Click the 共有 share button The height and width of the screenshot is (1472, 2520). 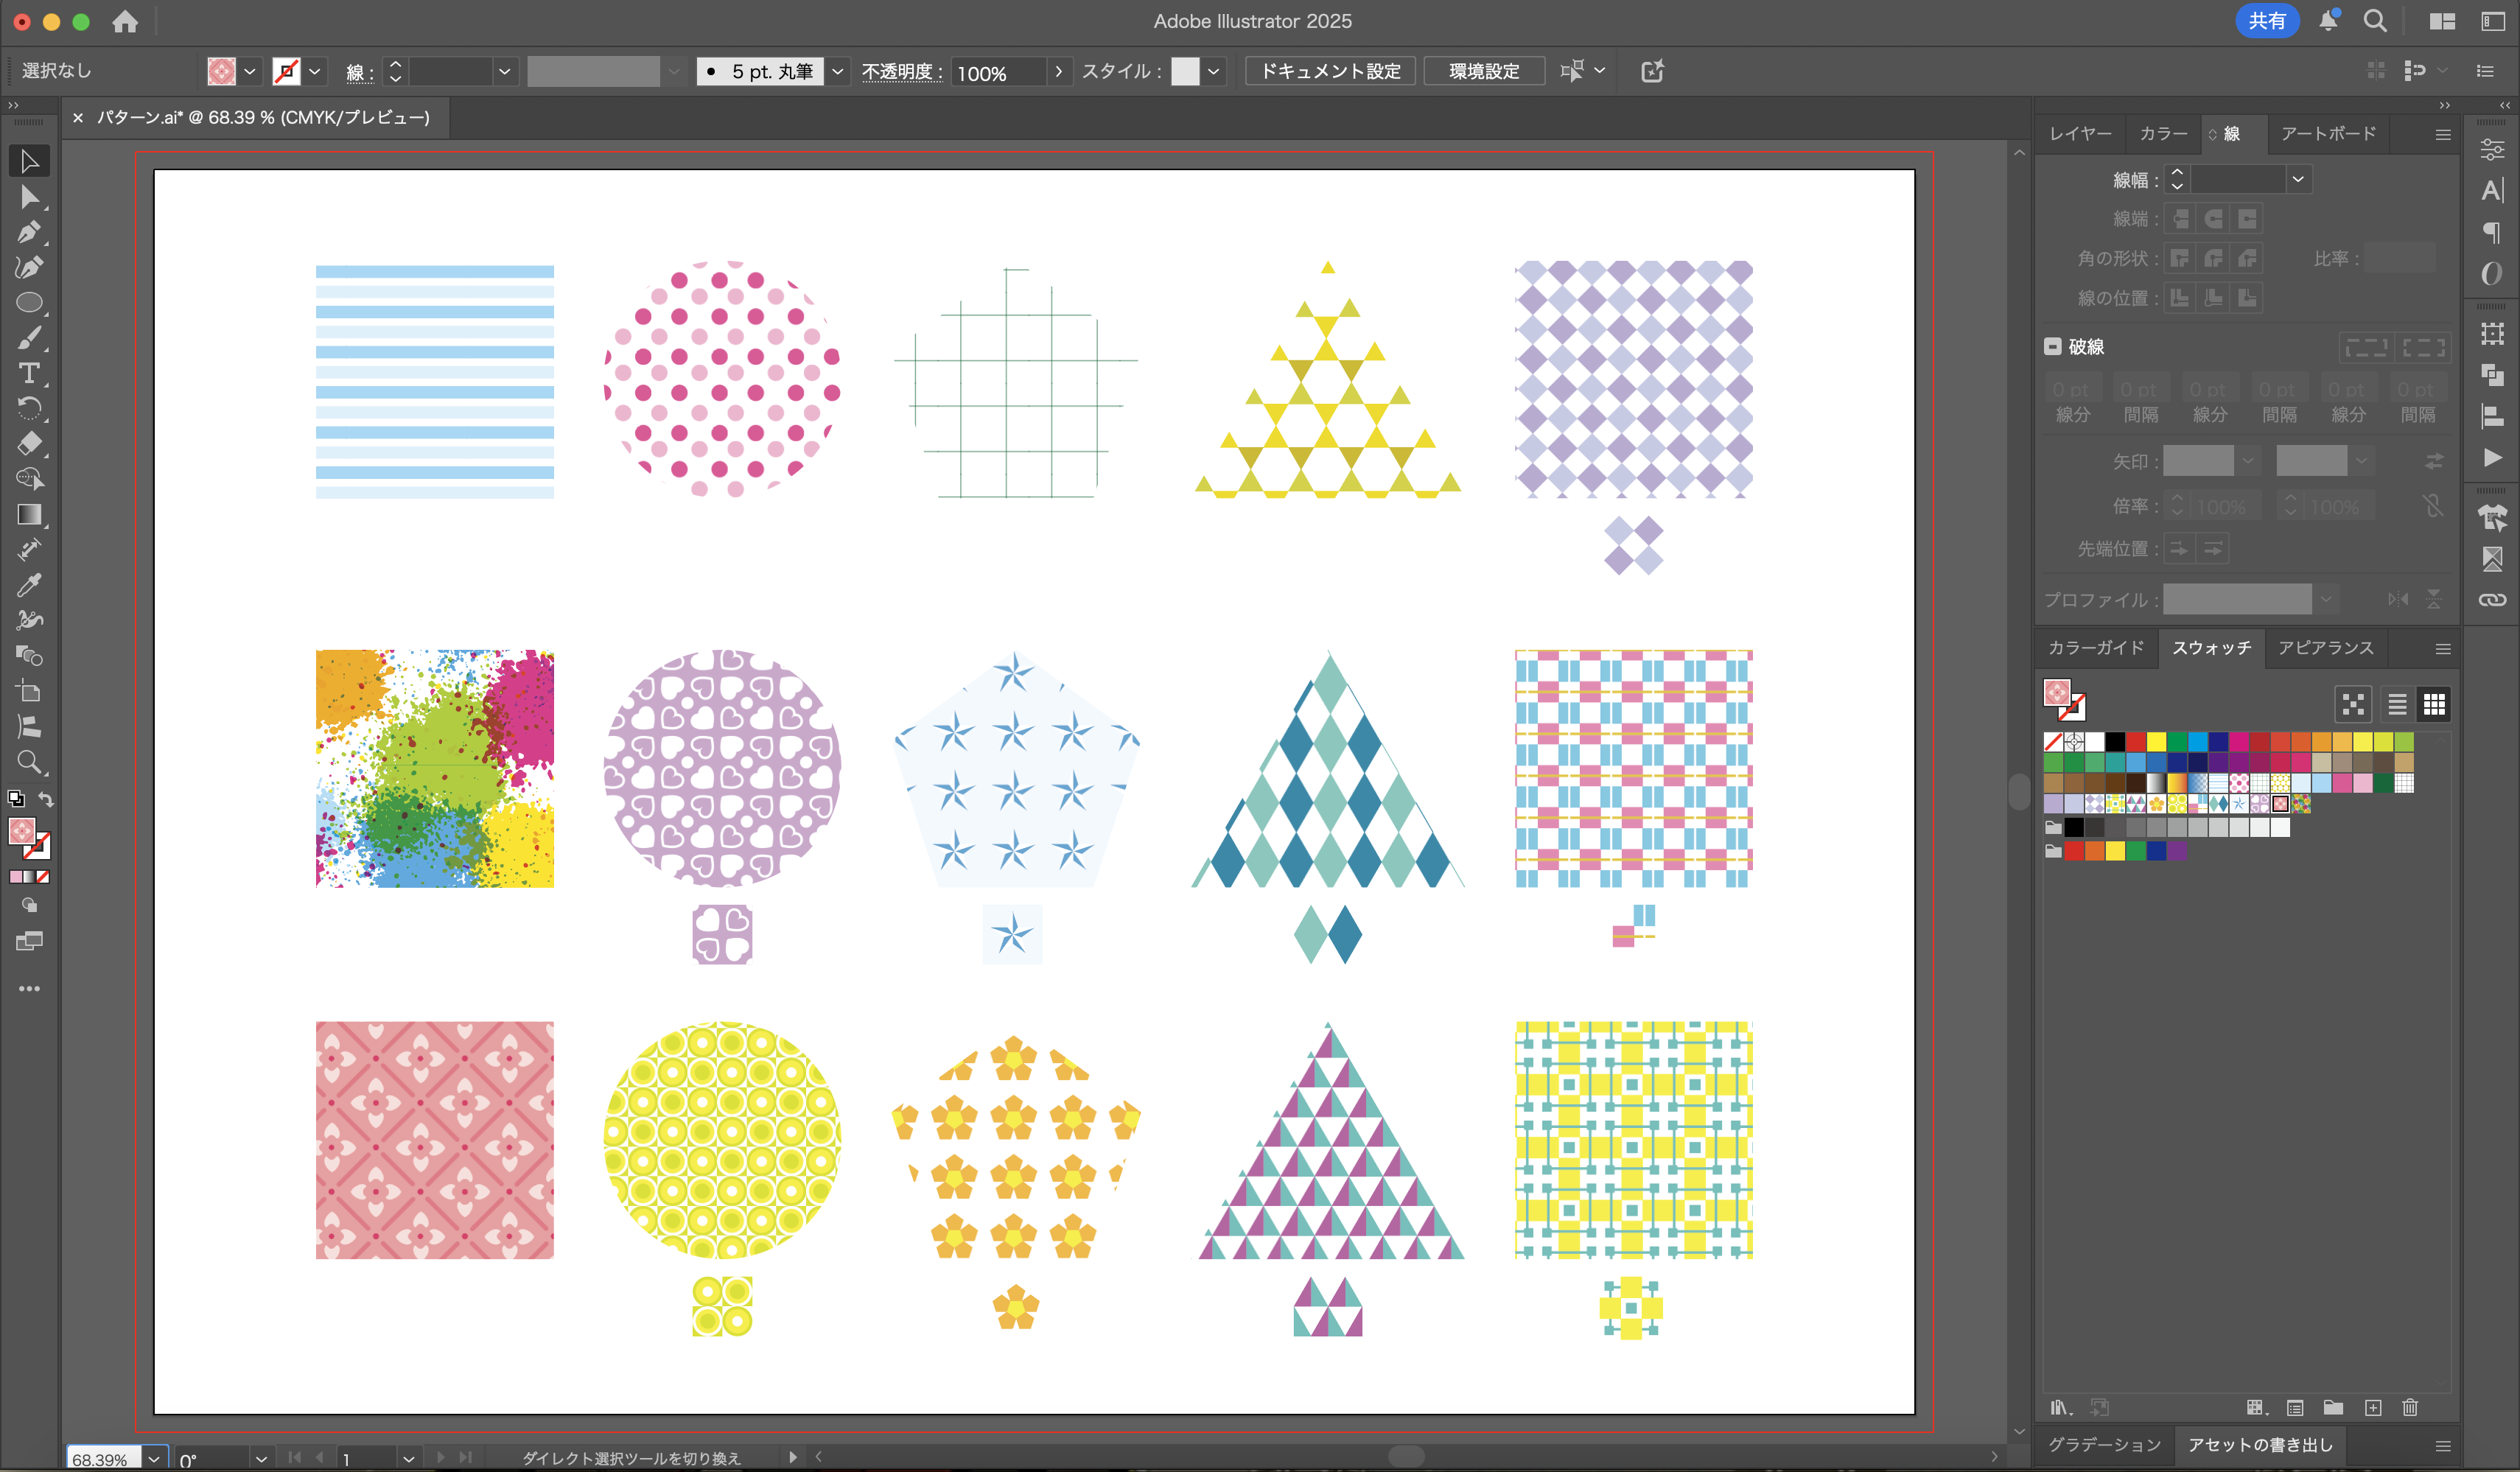coord(2267,21)
